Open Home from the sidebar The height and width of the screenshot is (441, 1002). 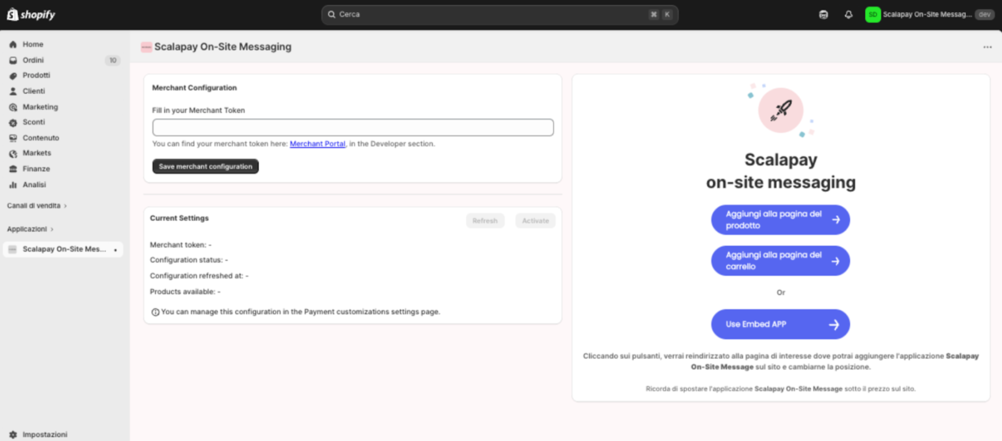[33, 44]
